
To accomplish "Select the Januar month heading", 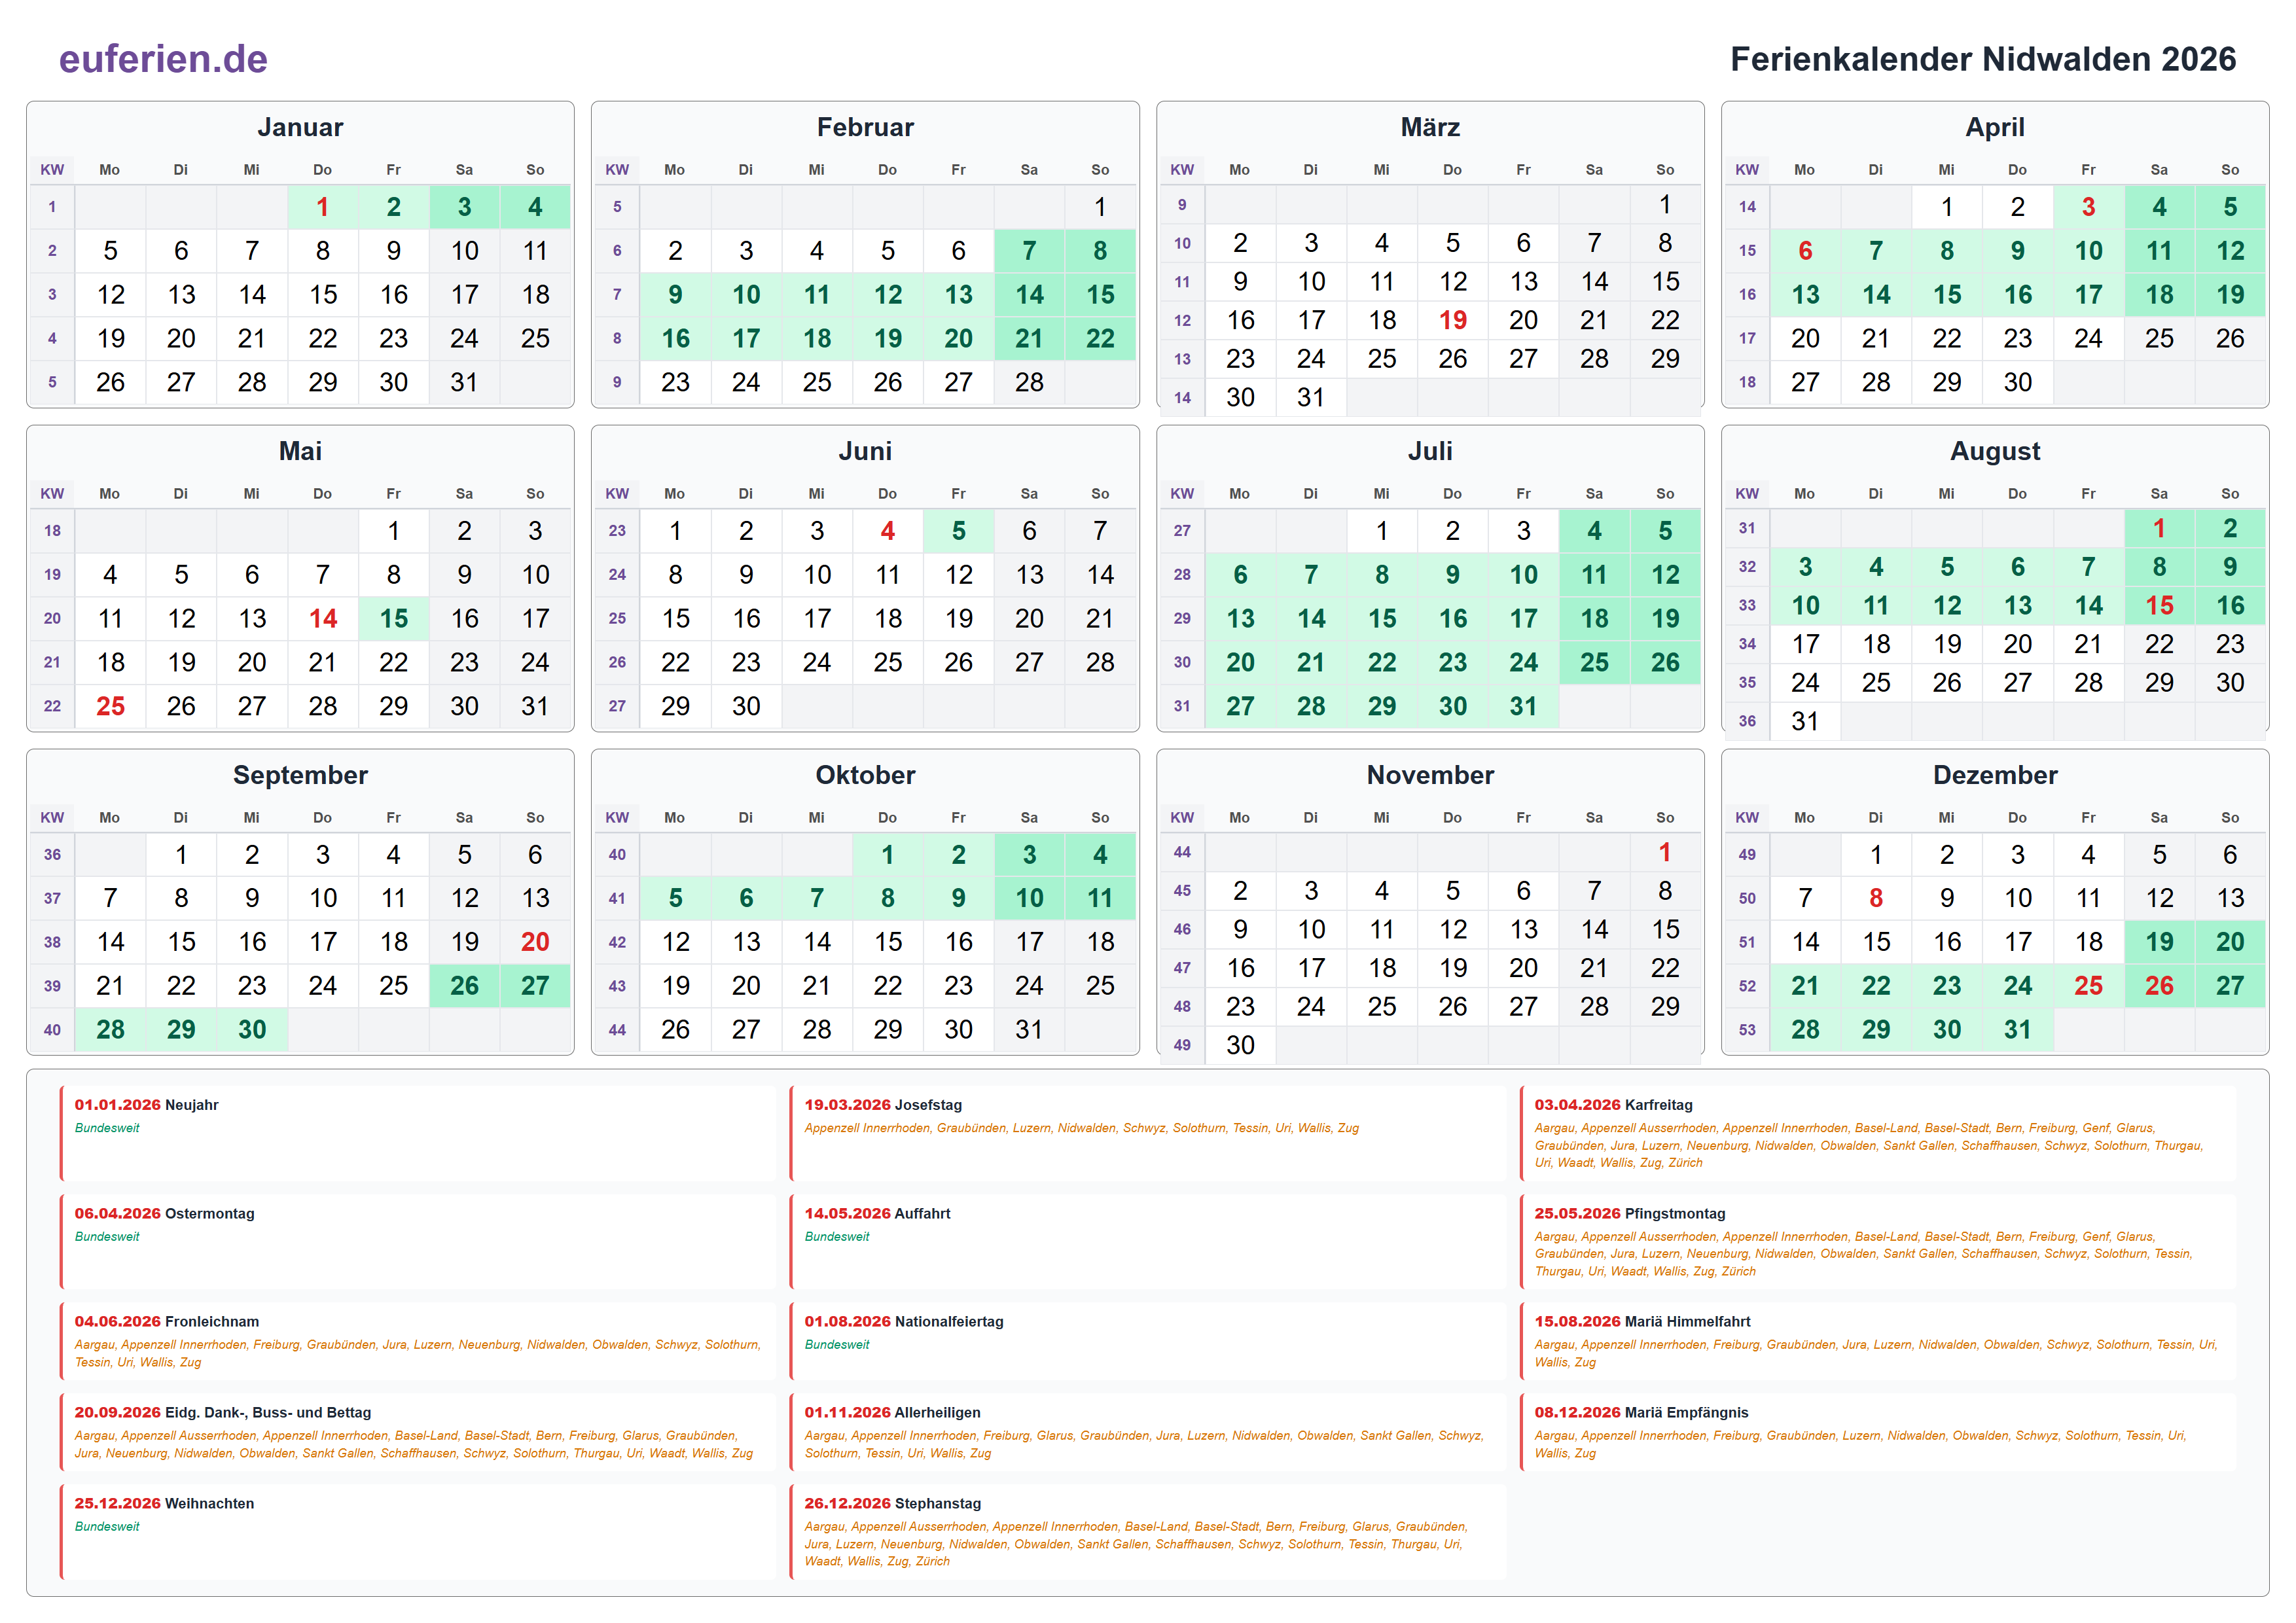I will click(x=300, y=127).
